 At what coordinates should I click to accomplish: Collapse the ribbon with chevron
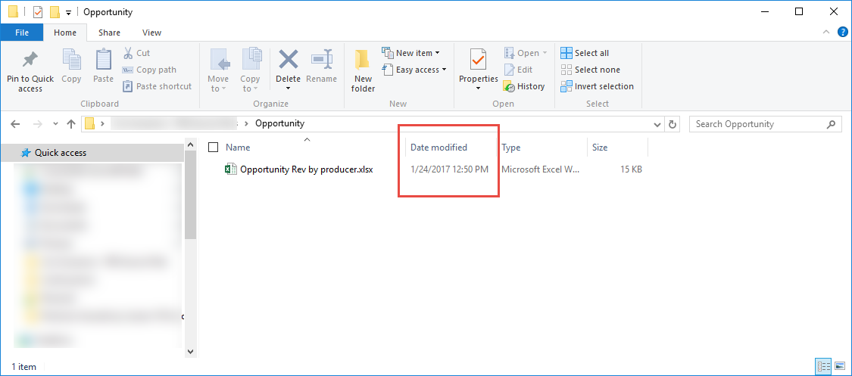coord(826,33)
